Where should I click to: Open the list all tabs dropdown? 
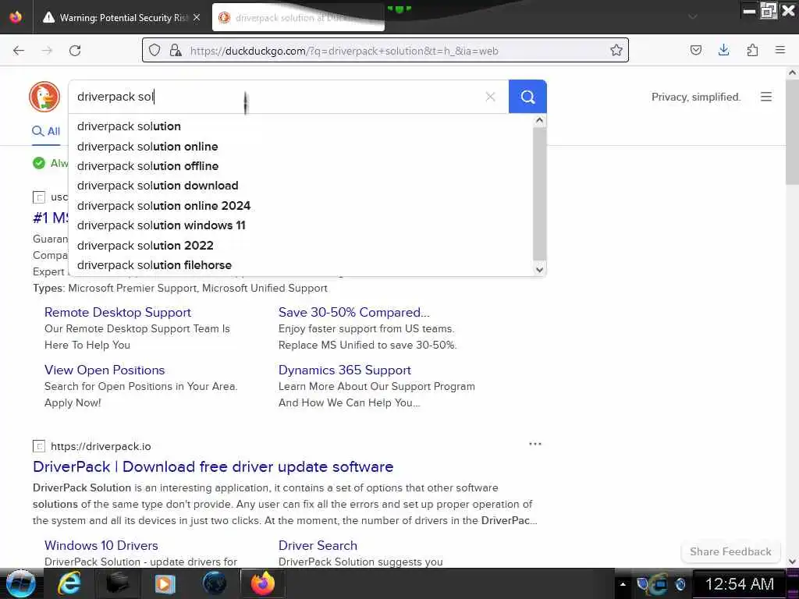point(693,17)
